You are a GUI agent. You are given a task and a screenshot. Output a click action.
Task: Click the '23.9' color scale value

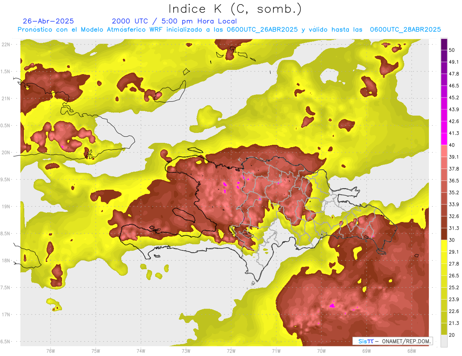[x=454, y=300]
